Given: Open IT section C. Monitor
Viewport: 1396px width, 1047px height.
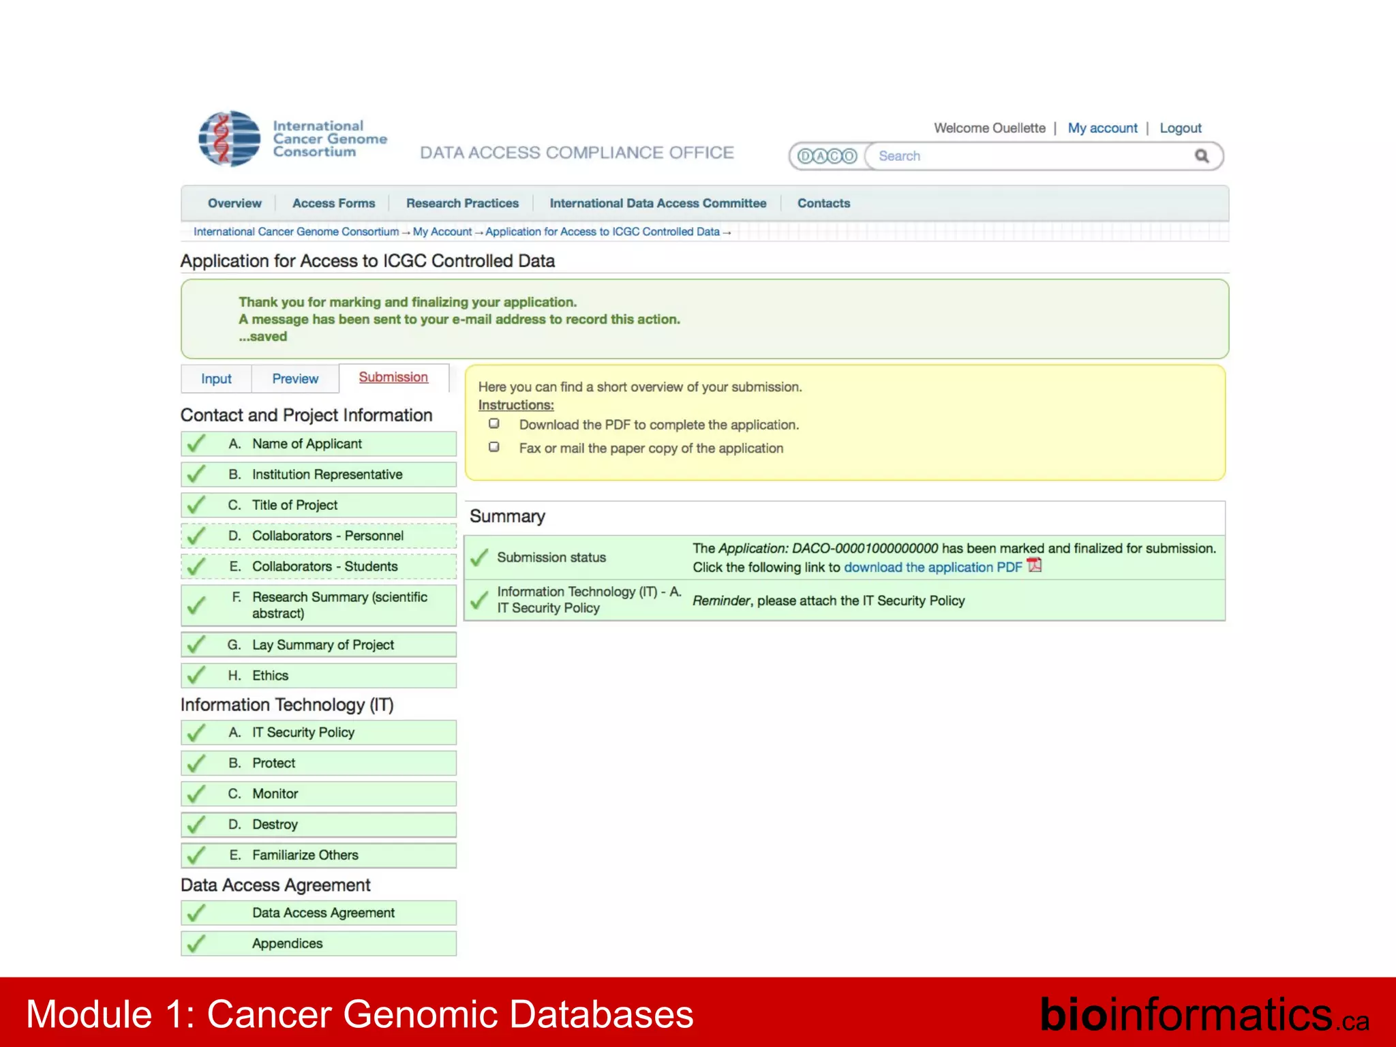Looking at the screenshot, I should [x=318, y=794].
